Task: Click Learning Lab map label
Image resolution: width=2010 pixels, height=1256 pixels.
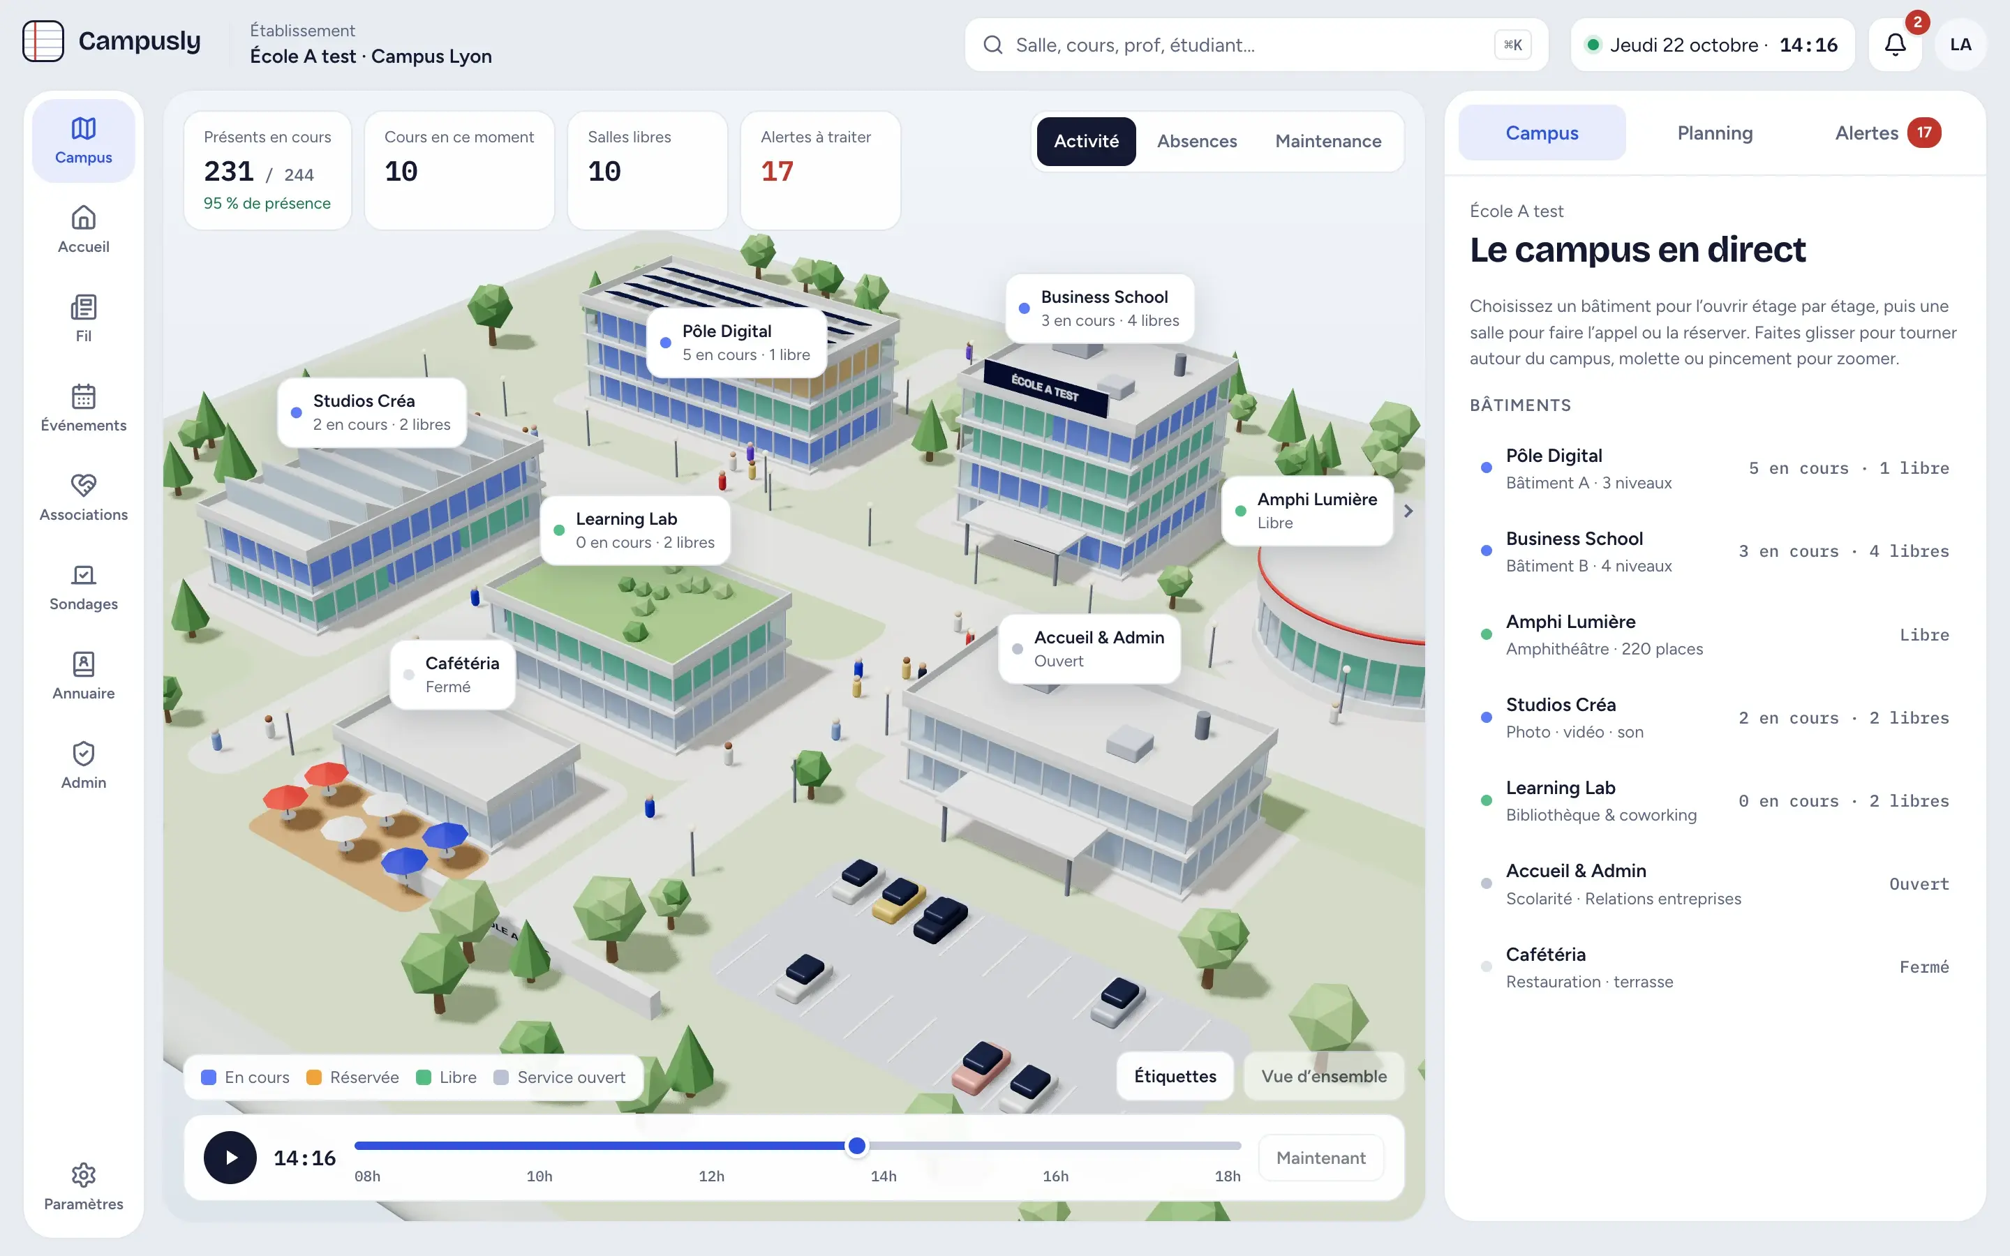Action: 634,530
